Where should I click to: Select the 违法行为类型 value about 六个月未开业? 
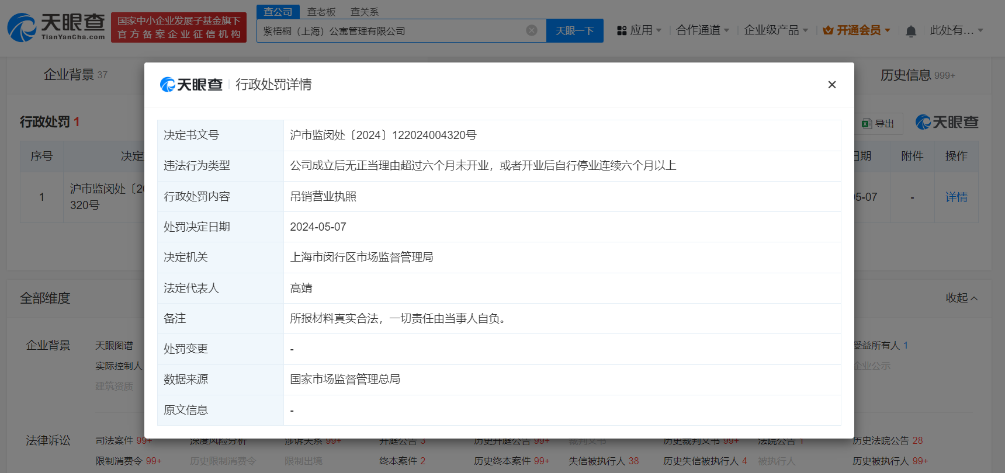(x=483, y=166)
